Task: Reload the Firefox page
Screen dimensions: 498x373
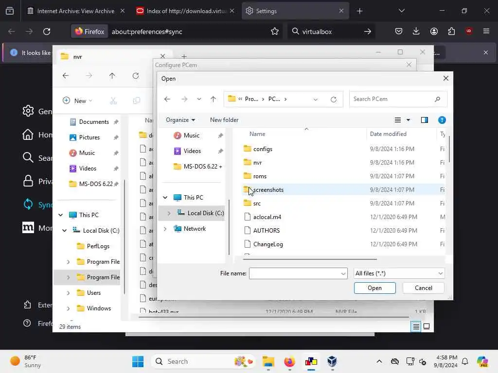Action: tap(47, 32)
